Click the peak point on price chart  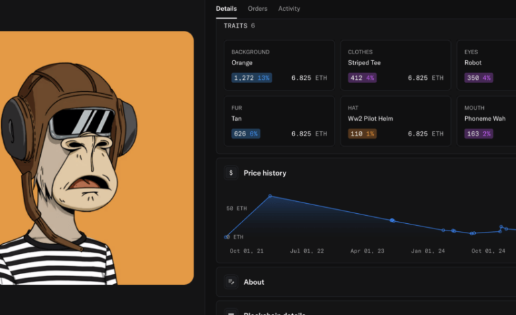[270, 196]
